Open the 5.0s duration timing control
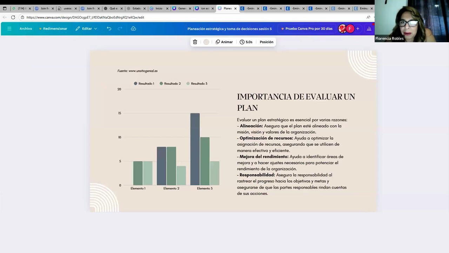This screenshot has height=253, width=449. [246, 42]
